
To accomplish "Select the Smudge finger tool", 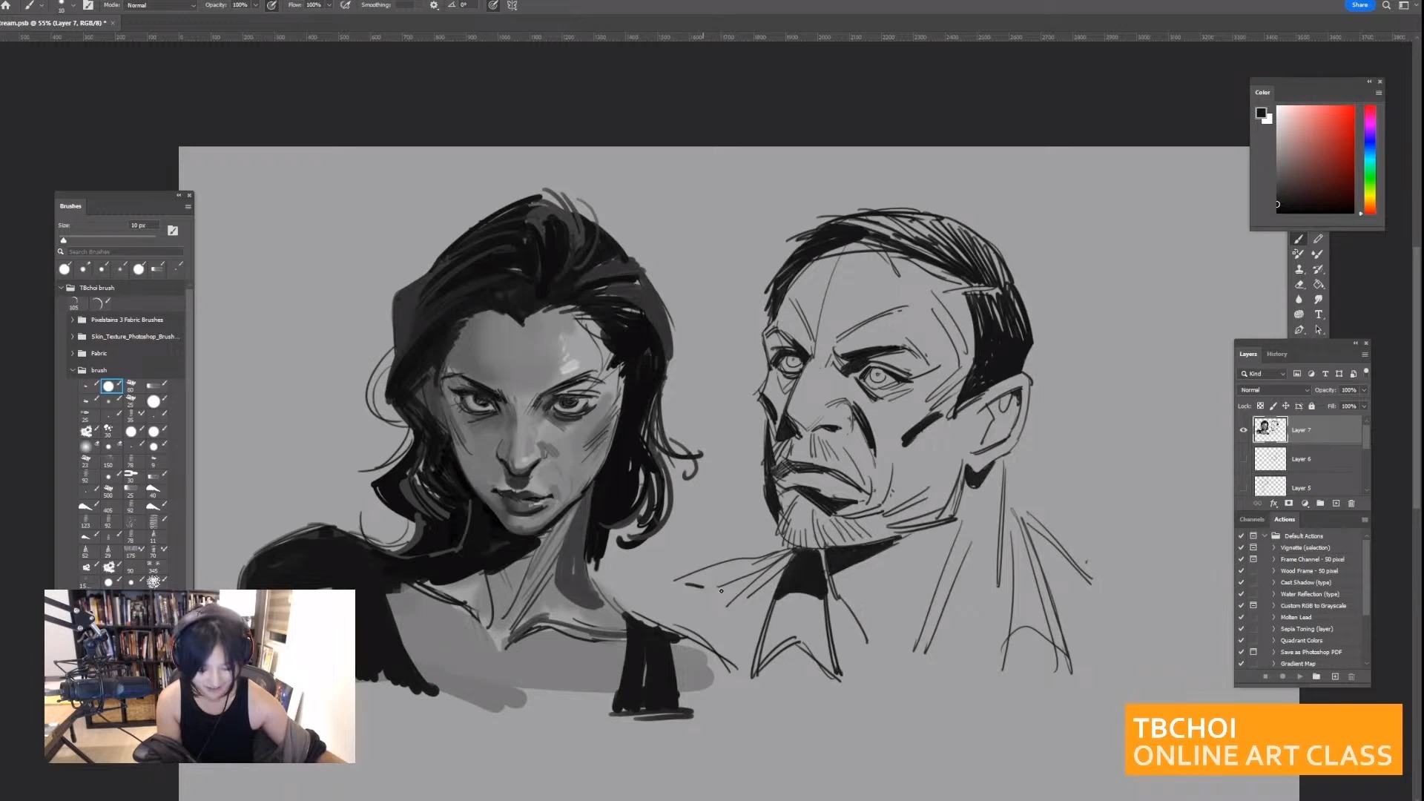I will [x=1318, y=300].
